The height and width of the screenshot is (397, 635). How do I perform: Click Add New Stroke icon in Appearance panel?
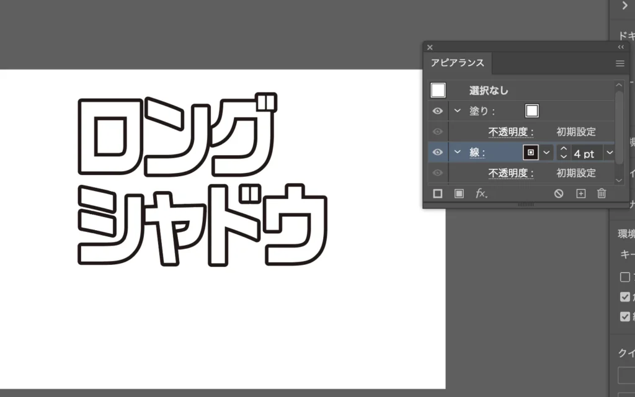tap(438, 194)
